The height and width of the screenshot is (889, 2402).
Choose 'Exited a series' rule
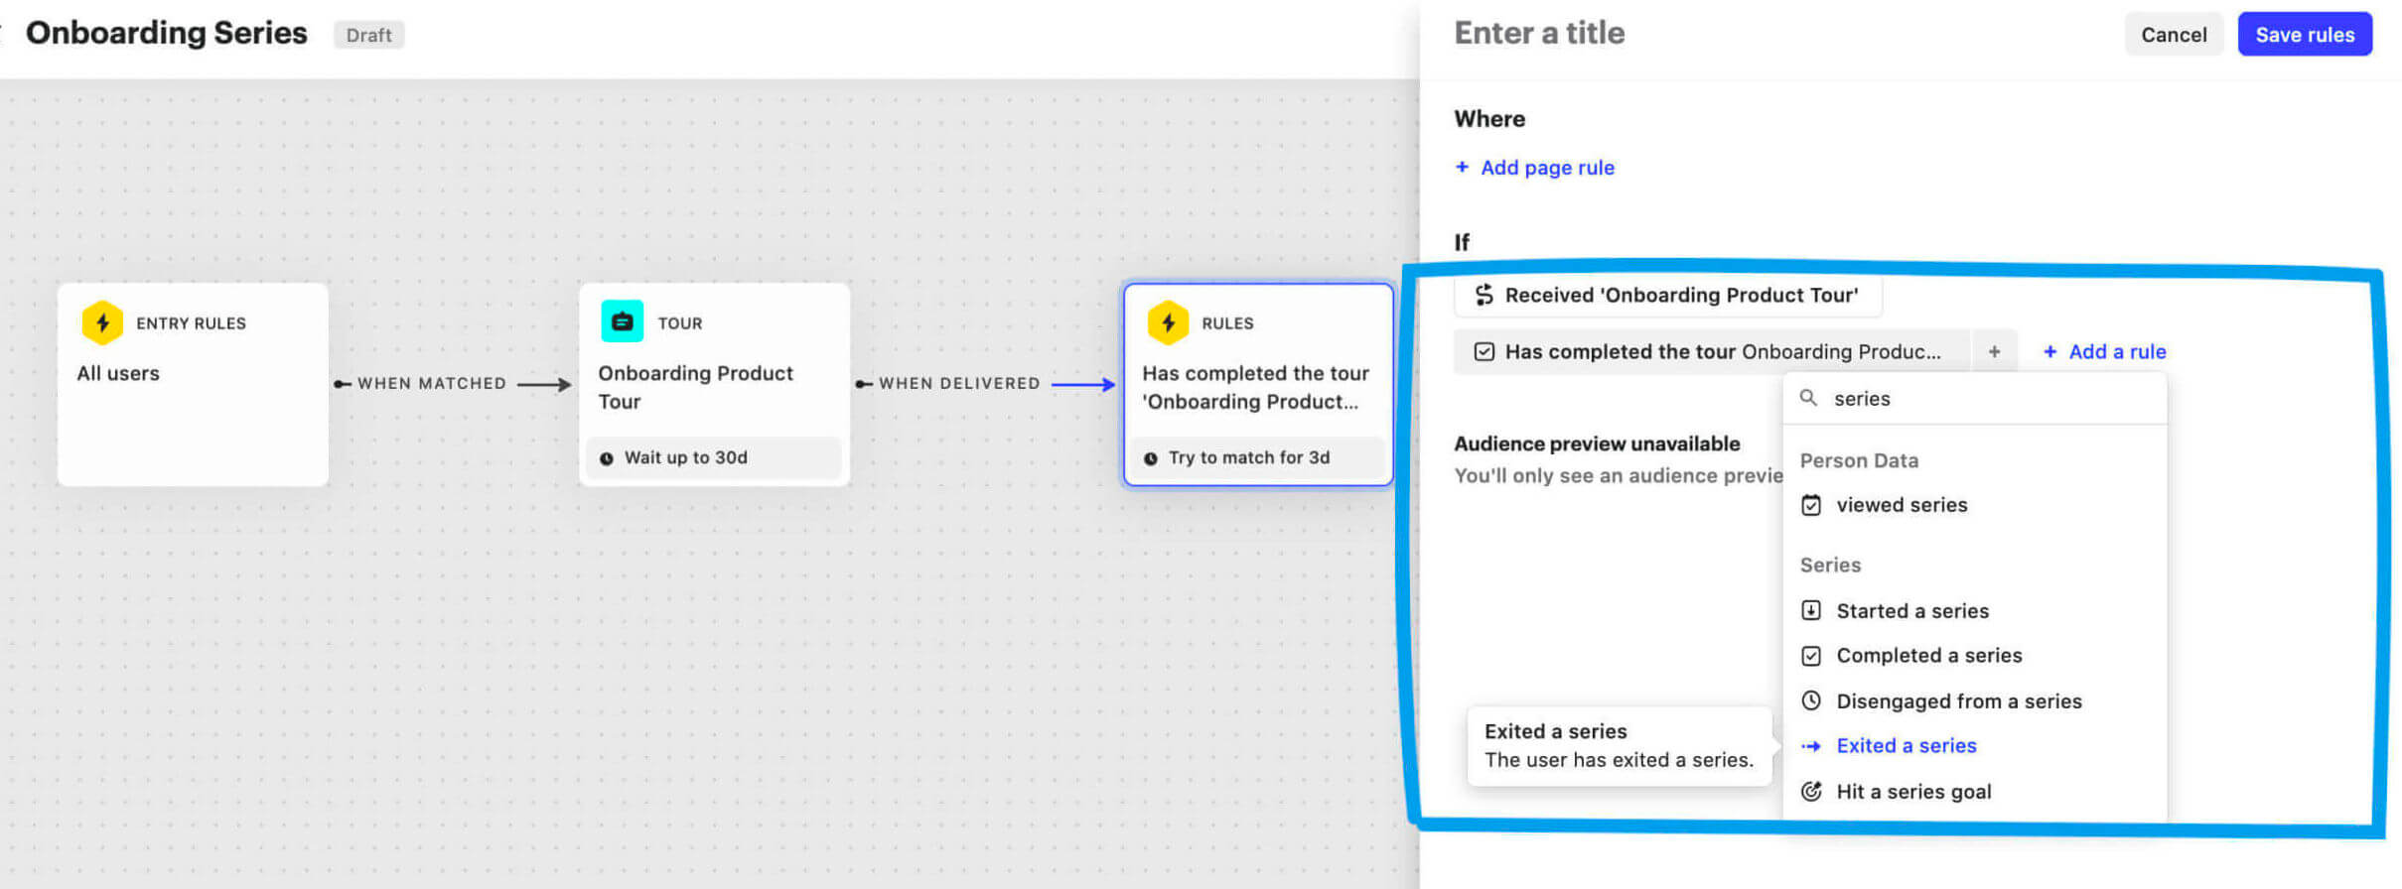(1906, 746)
